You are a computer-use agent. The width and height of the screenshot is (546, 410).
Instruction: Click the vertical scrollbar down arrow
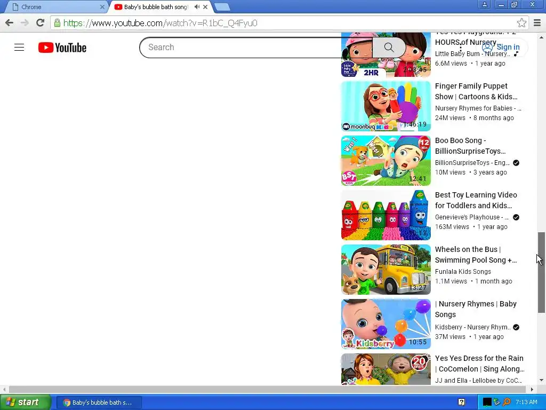[x=541, y=380]
